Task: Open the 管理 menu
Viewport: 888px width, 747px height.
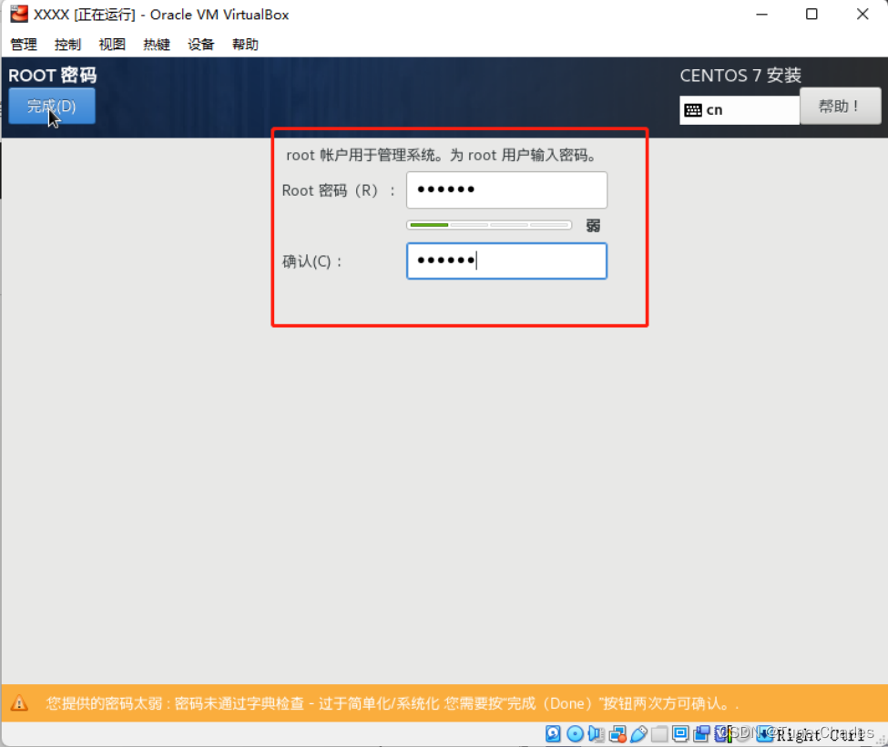Action: pyautogui.click(x=23, y=44)
